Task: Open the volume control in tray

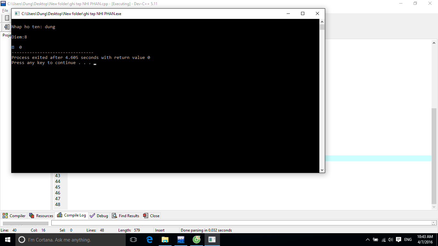Action: coord(391,240)
